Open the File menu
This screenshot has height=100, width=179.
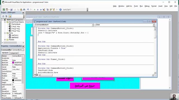click(176, 6)
